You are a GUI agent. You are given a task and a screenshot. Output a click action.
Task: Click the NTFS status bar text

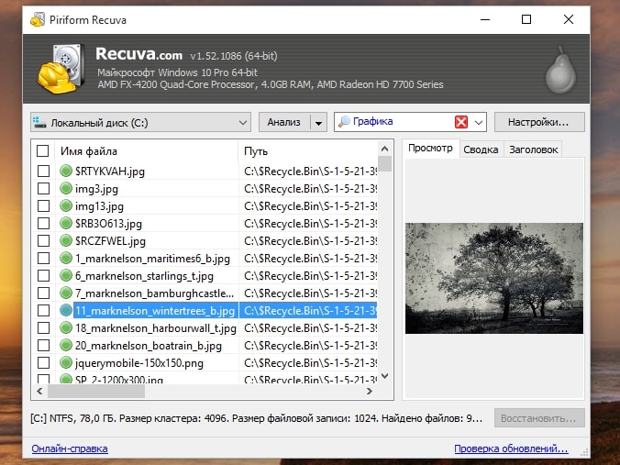pyautogui.click(x=256, y=418)
